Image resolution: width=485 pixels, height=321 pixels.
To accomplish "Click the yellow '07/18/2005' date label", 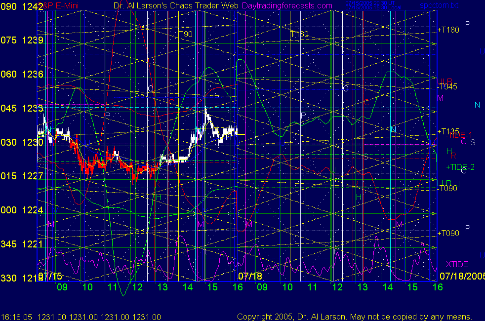I will [462, 276].
